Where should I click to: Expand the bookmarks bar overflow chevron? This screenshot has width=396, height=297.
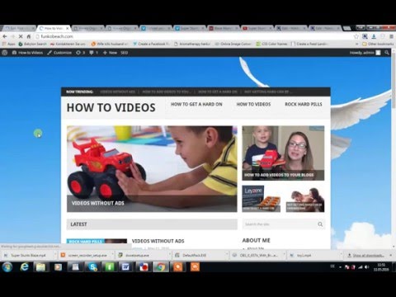tap(357, 44)
